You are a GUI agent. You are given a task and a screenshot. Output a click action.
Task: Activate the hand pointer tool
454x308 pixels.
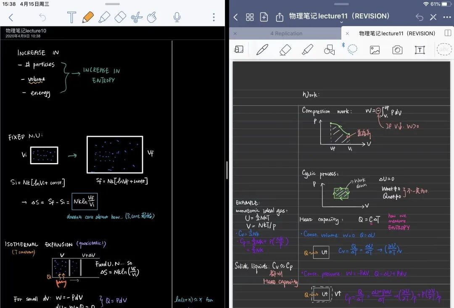pos(152,17)
